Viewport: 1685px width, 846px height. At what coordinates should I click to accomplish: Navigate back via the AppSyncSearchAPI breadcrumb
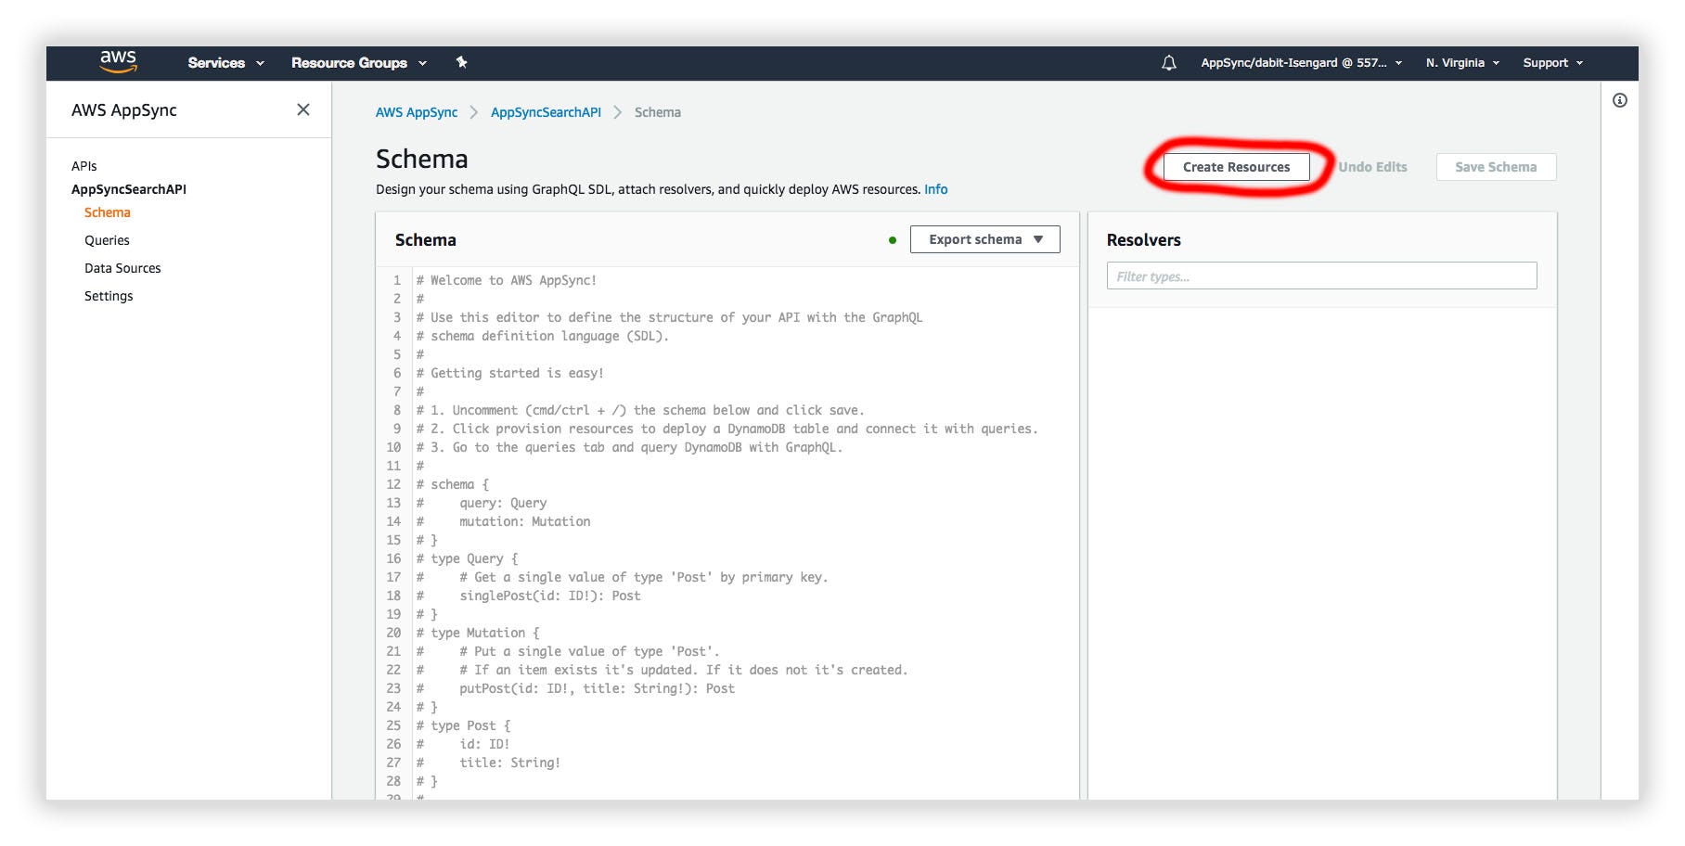545,112
